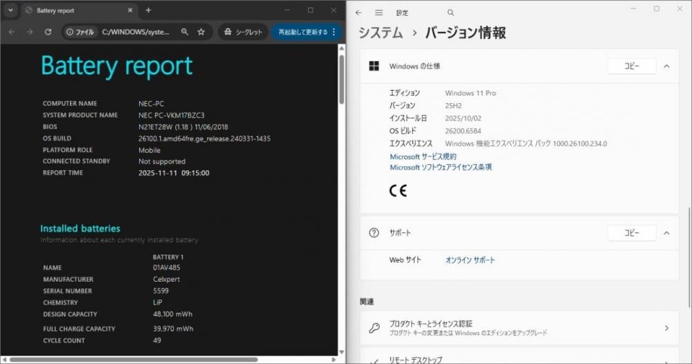Click the browser vertical scrollbar thumb

(341, 80)
